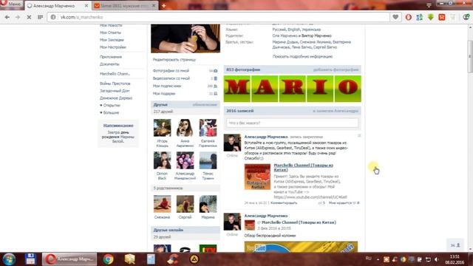
Task: Click the orange shopping cart extension icon
Action: click(442, 17)
